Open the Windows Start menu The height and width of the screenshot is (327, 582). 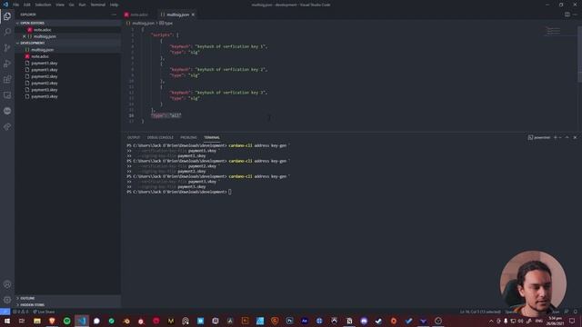7,321
